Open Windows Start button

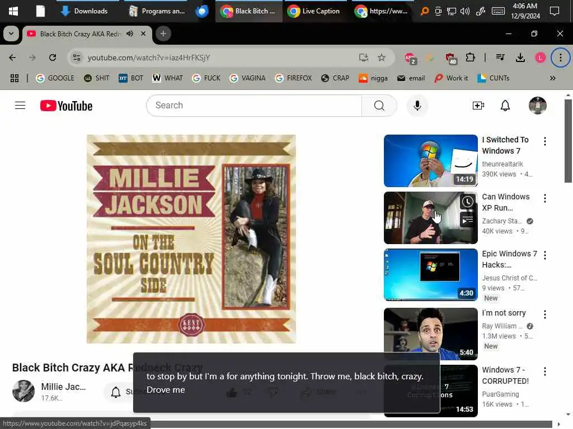coord(13,11)
